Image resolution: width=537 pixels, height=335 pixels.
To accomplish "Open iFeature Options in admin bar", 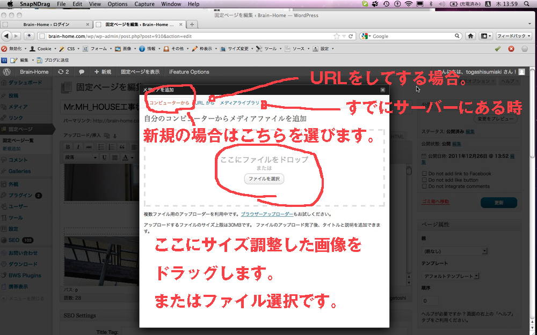I will point(189,72).
